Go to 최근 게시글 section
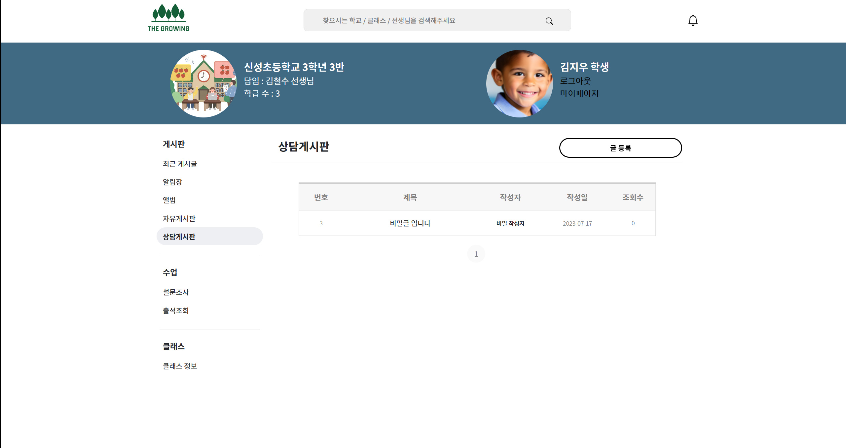The image size is (846, 448). tap(180, 164)
